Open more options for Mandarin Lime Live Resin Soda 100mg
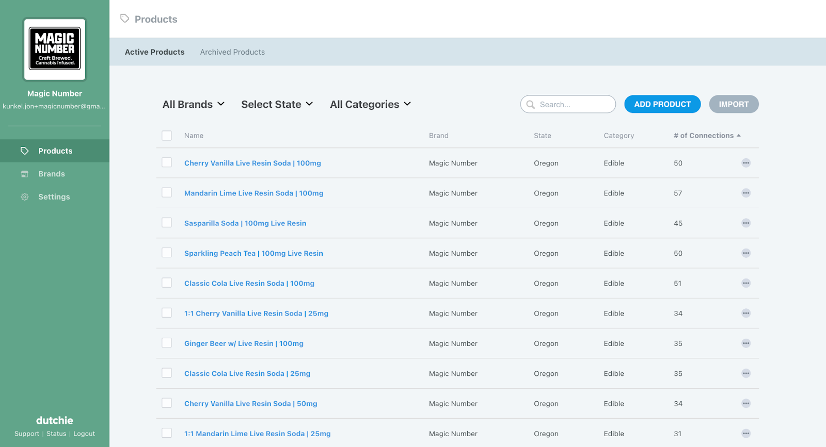This screenshot has height=447, width=826. [746, 193]
